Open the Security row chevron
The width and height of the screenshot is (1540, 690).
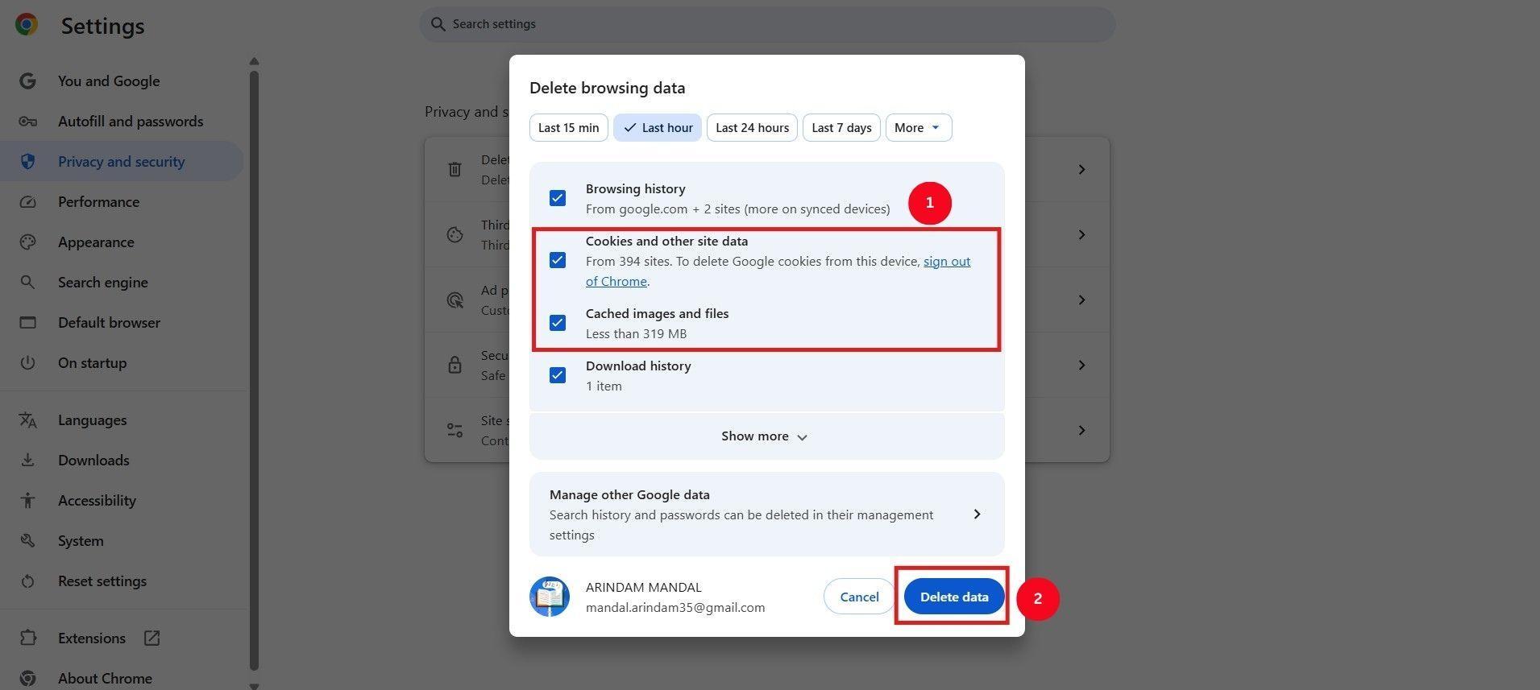(x=1081, y=365)
